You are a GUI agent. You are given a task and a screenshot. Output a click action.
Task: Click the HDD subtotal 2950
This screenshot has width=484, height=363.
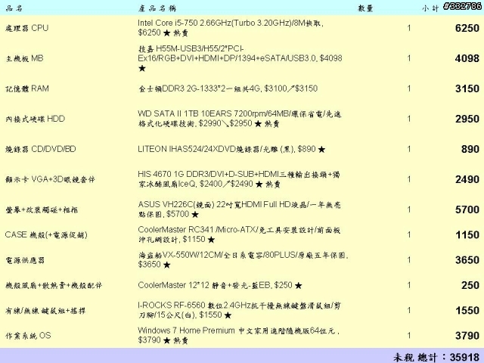tap(467, 119)
